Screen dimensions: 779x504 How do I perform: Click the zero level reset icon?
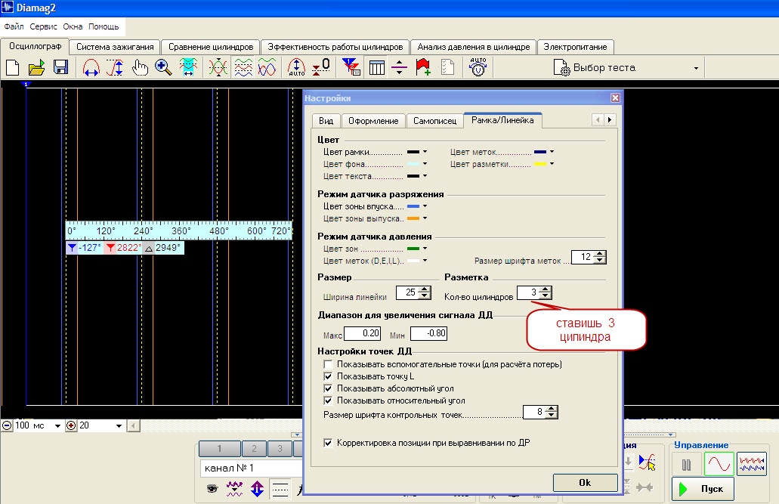[321, 67]
